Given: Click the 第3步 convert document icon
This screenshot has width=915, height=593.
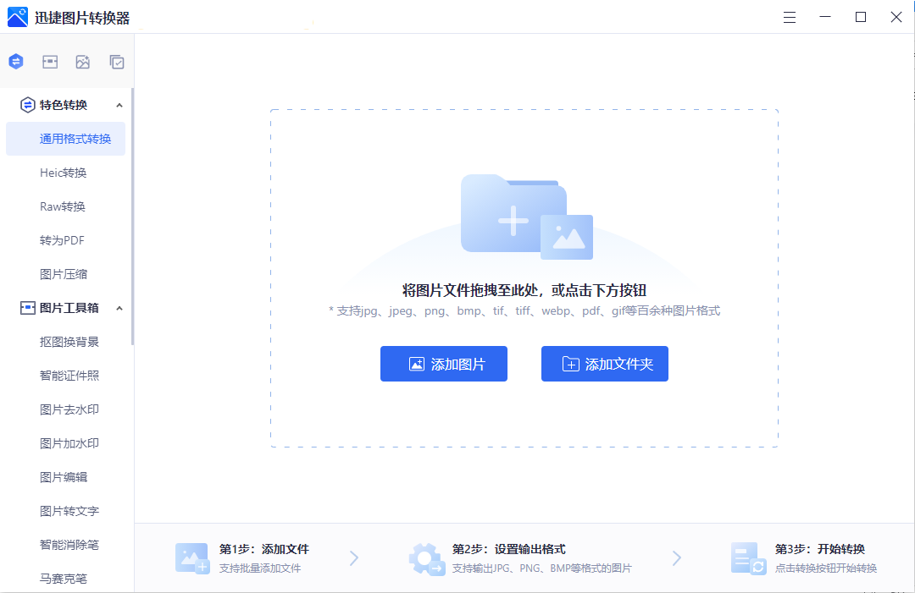Looking at the screenshot, I should [x=746, y=557].
